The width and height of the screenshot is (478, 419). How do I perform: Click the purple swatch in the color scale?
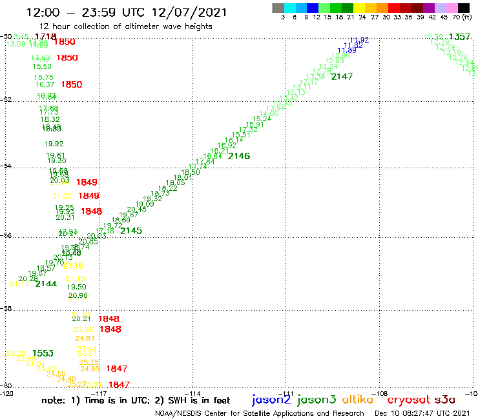click(x=429, y=8)
